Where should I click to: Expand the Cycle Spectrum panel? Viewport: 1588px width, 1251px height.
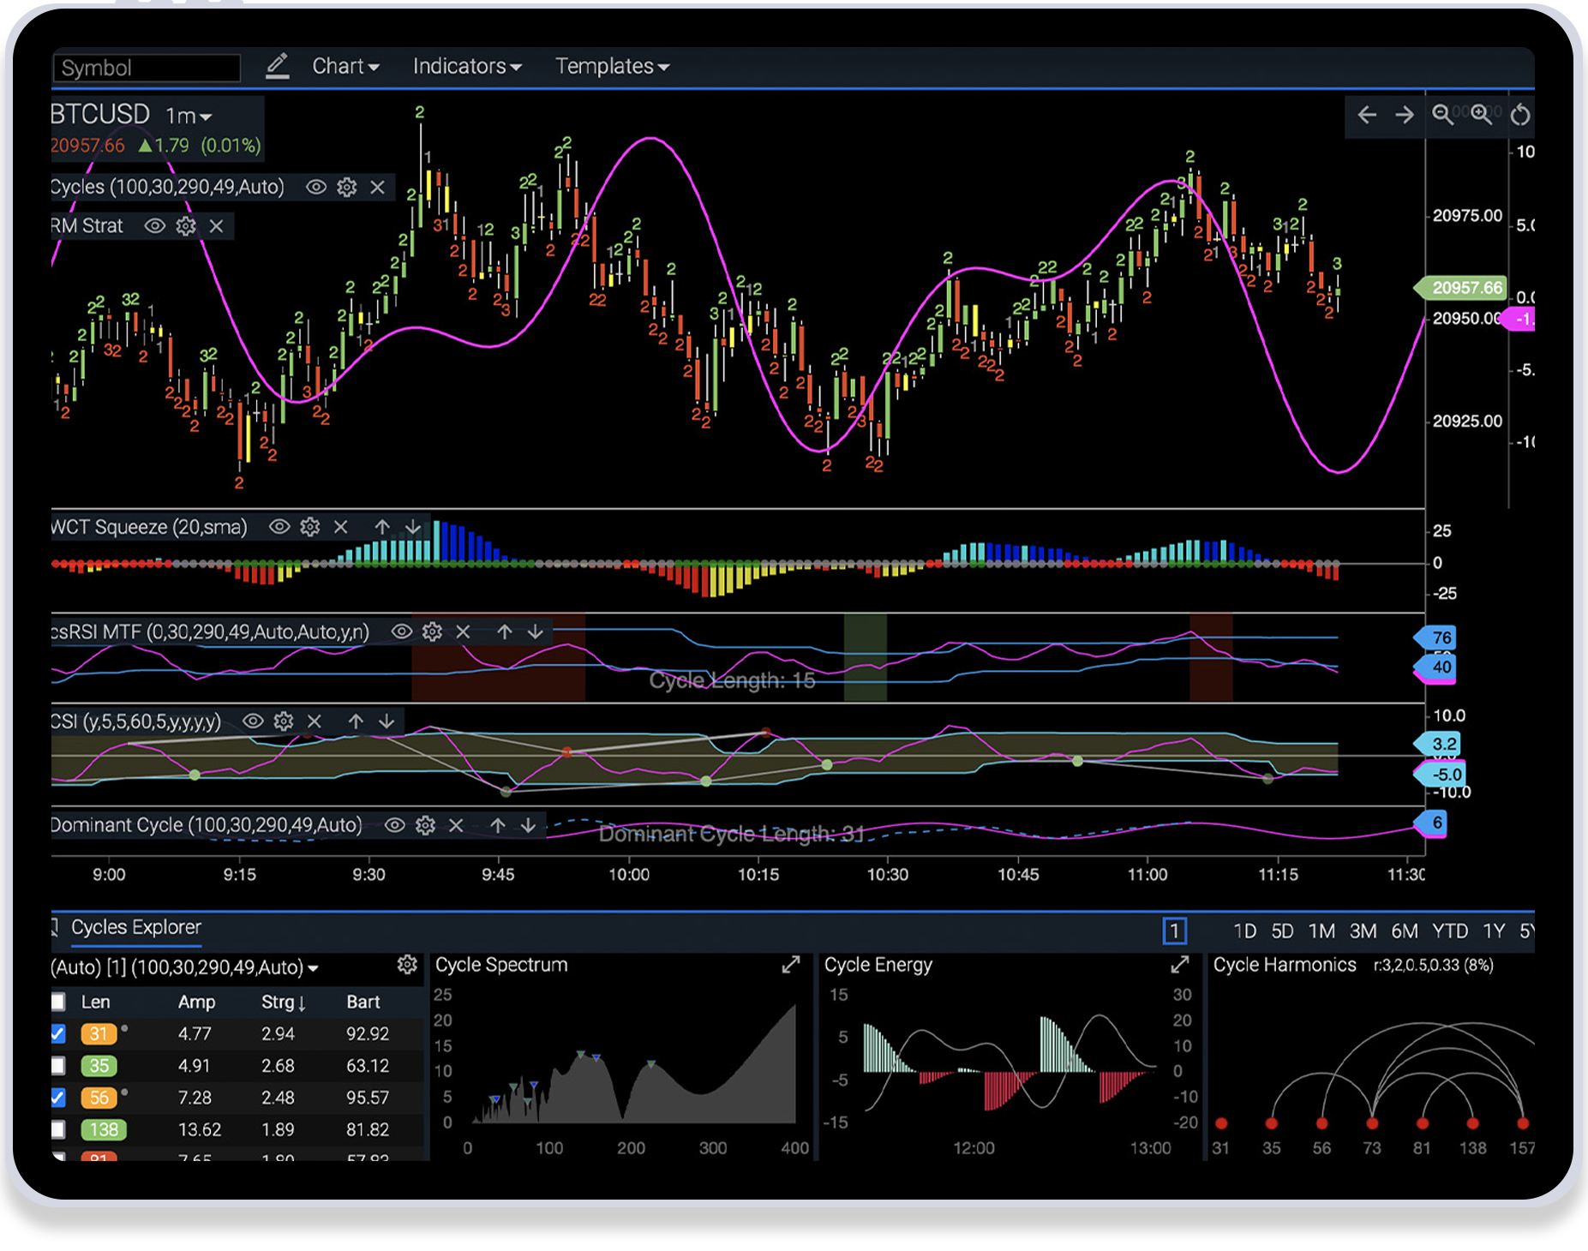(x=790, y=965)
